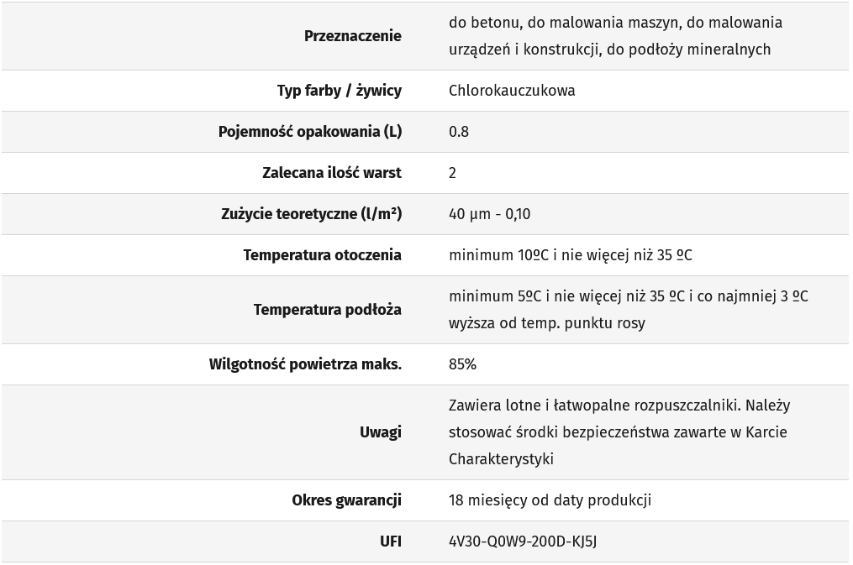Click the 'Okres gwarancji' label
Image resolution: width=853 pixels, height=565 pixels.
click(x=346, y=500)
